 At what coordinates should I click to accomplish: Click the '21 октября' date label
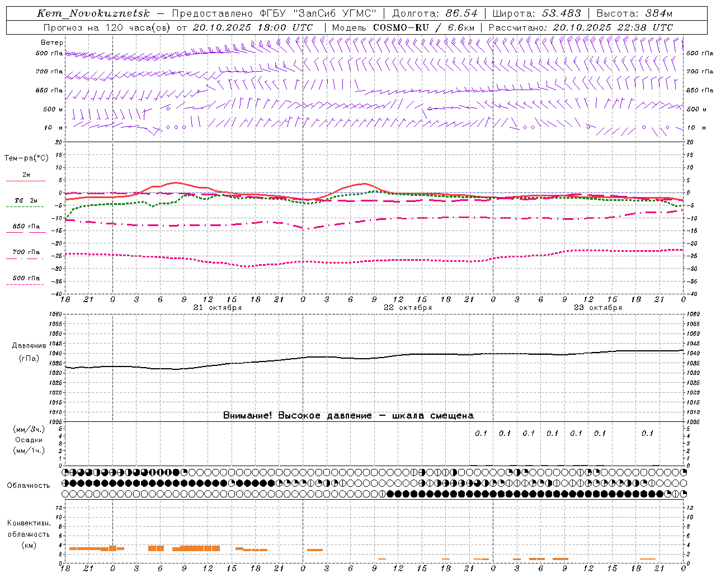(218, 308)
